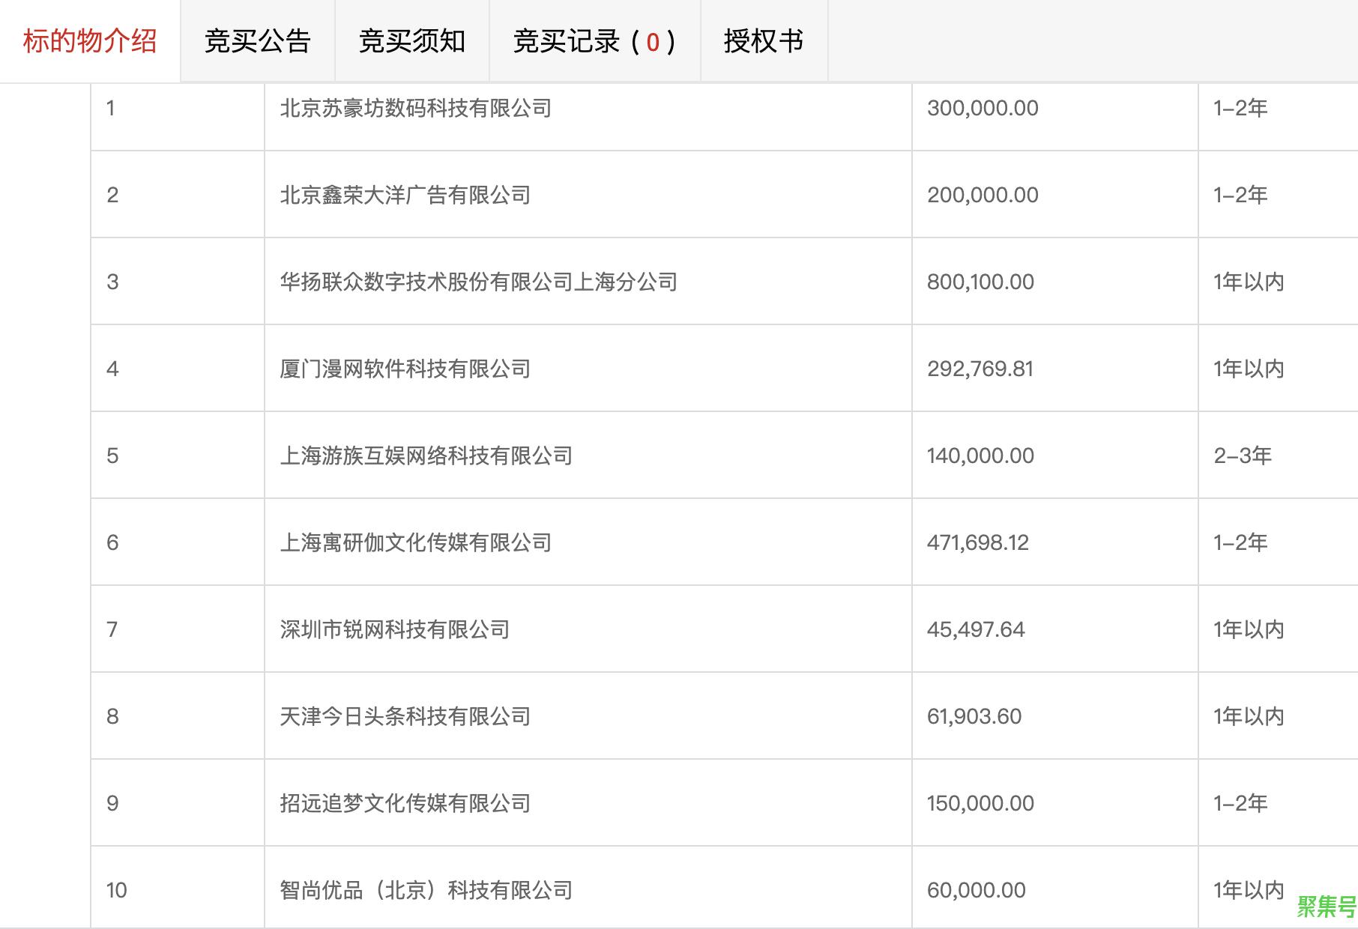
Task: Click row number 1 cell
Action: click(178, 116)
